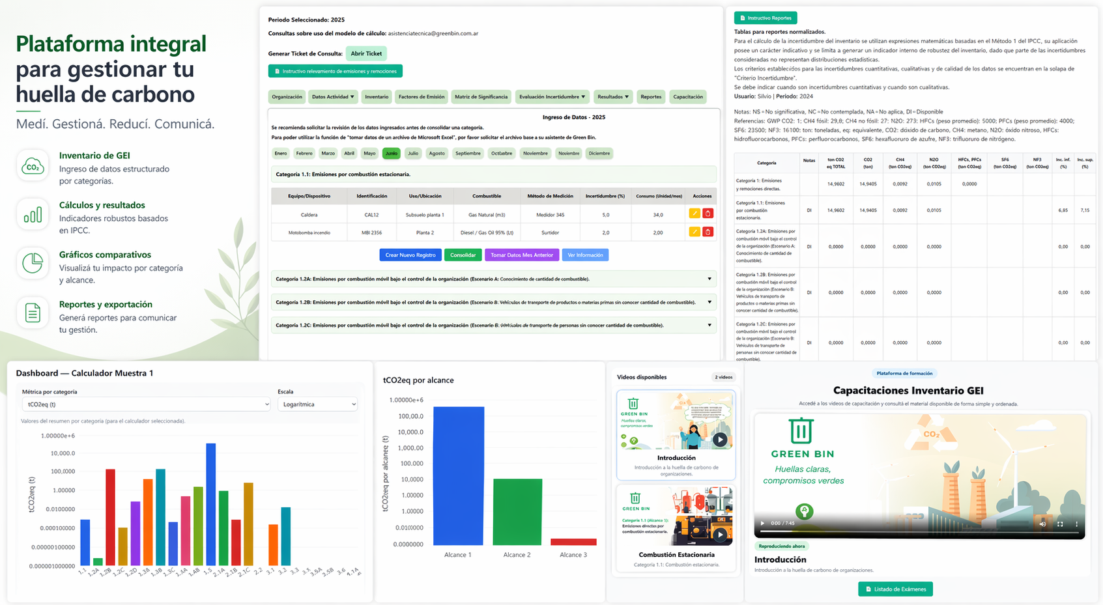1103x605 pixels.
Task: Click the Abrir Ticket button
Action: (366, 53)
